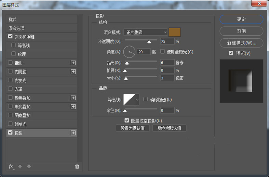Image resolution: width=269 pixels, height=177 pixels.
Task: Click the 设置为默认值 button
Action: click(133, 128)
